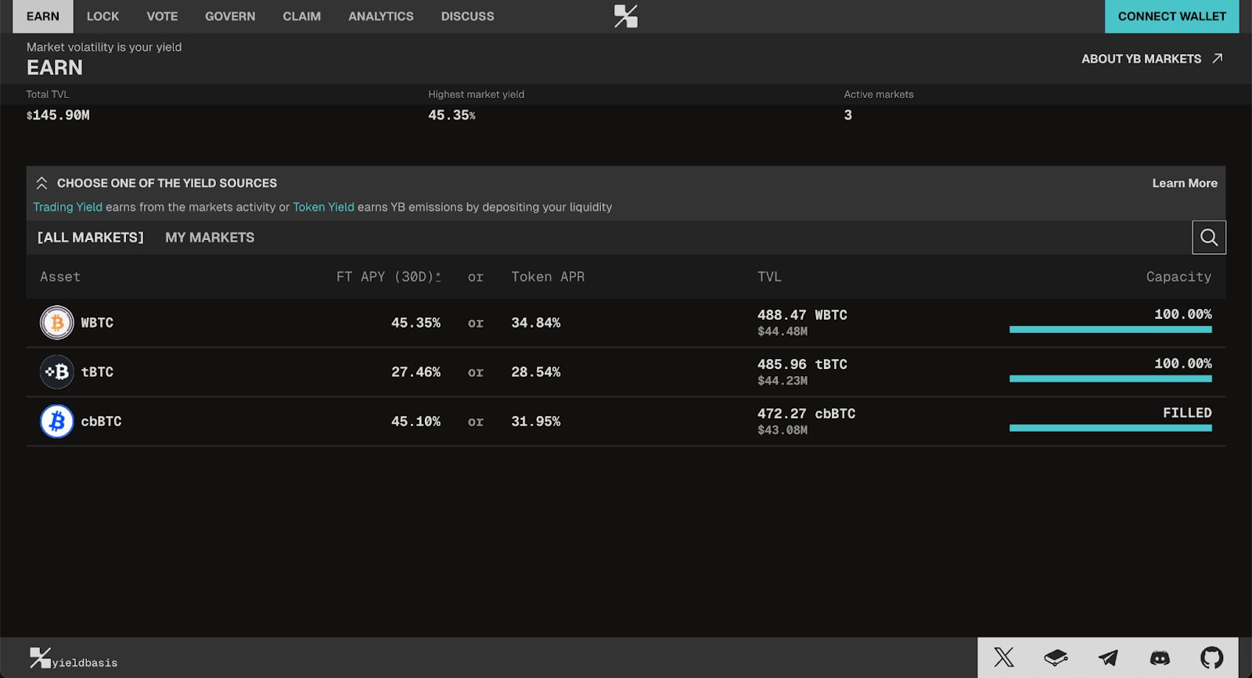Click cbBTC Token APR 31.95%
Screen dimensions: 1252x678
(x=535, y=422)
